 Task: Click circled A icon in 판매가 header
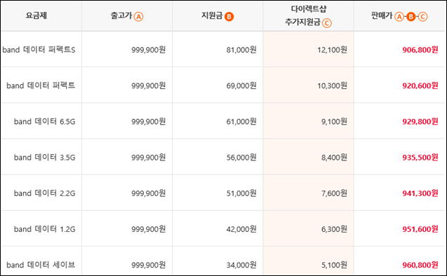point(399,17)
